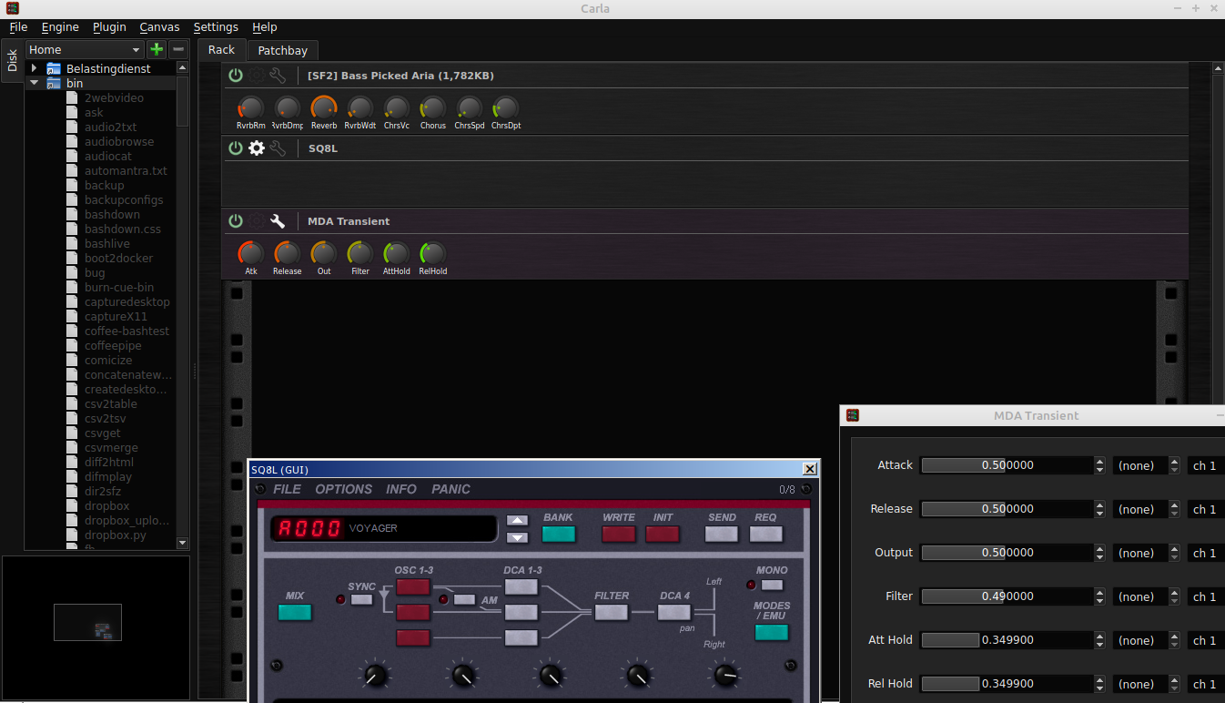
Task: Select the backupconfigs file
Action: pyautogui.click(x=124, y=200)
